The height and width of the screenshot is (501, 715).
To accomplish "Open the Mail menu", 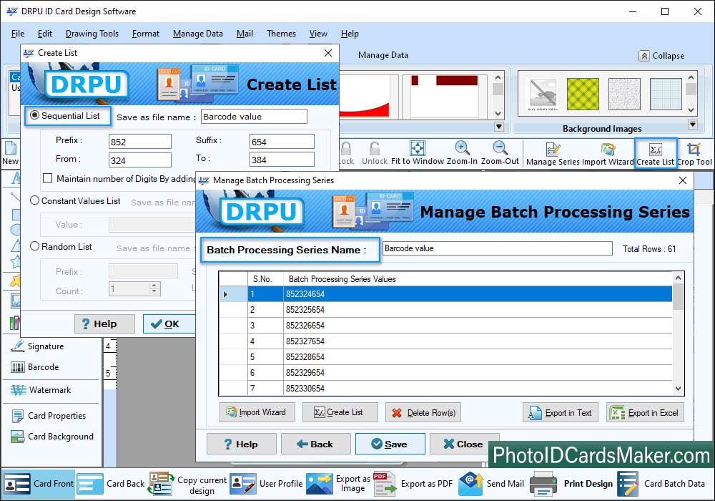I will coord(245,34).
